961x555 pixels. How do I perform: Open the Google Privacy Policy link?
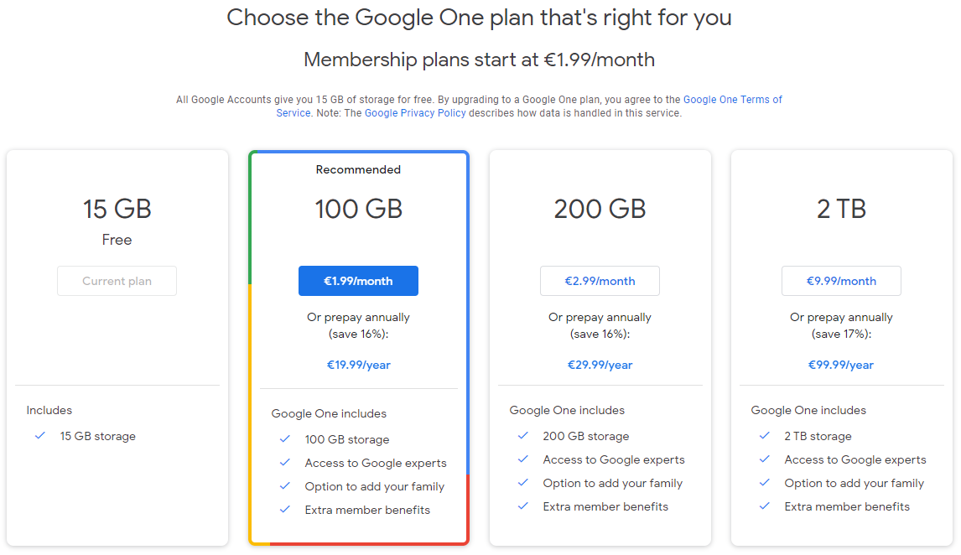pos(415,113)
